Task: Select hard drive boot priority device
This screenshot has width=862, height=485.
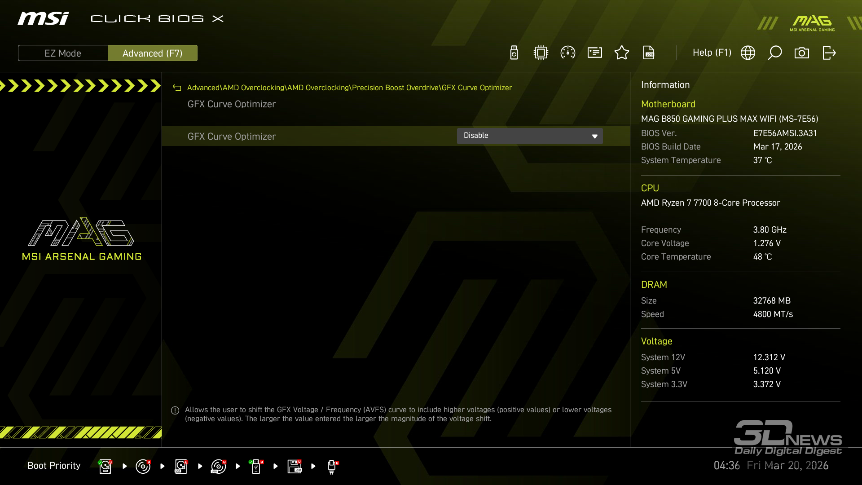Action: [x=105, y=466]
